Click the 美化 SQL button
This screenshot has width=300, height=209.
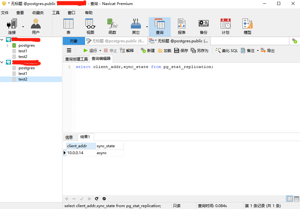click(x=227, y=50)
